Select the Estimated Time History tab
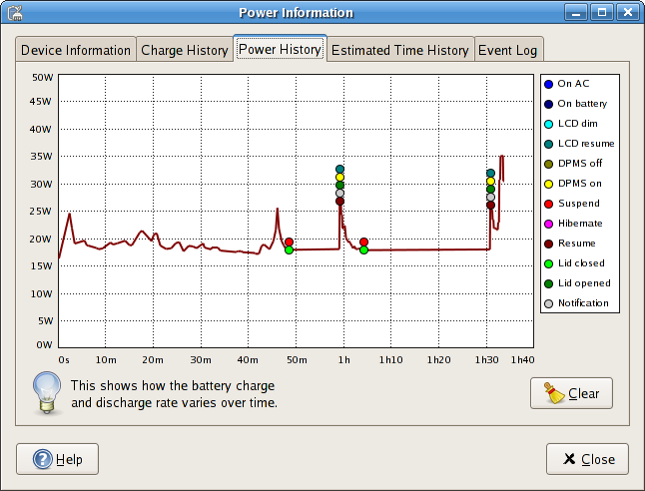Viewport: 645px width, 491px height. 399,50
